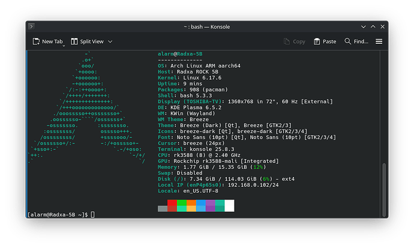Click the Copy toolbar button
This screenshot has width=414, height=248.
(x=294, y=41)
